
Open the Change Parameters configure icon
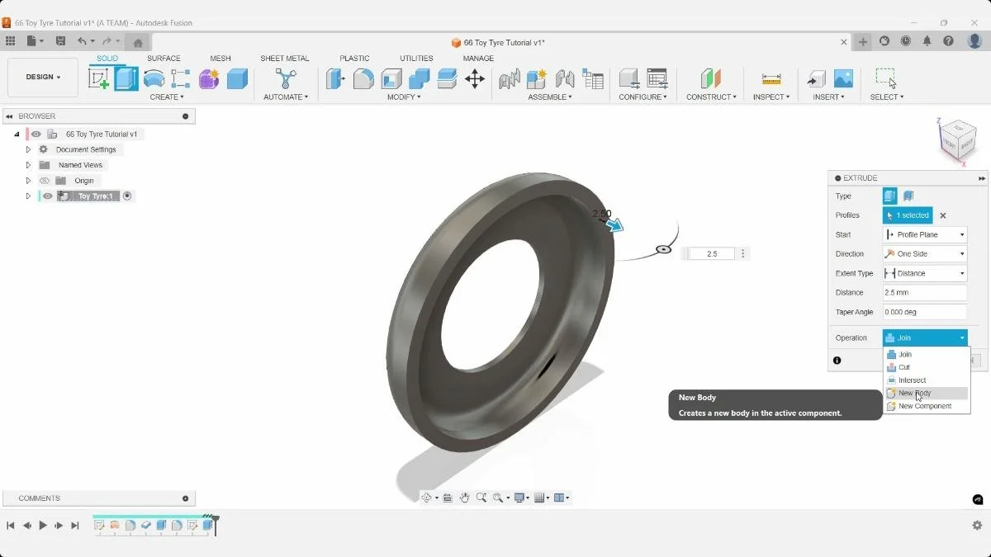click(x=657, y=78)
